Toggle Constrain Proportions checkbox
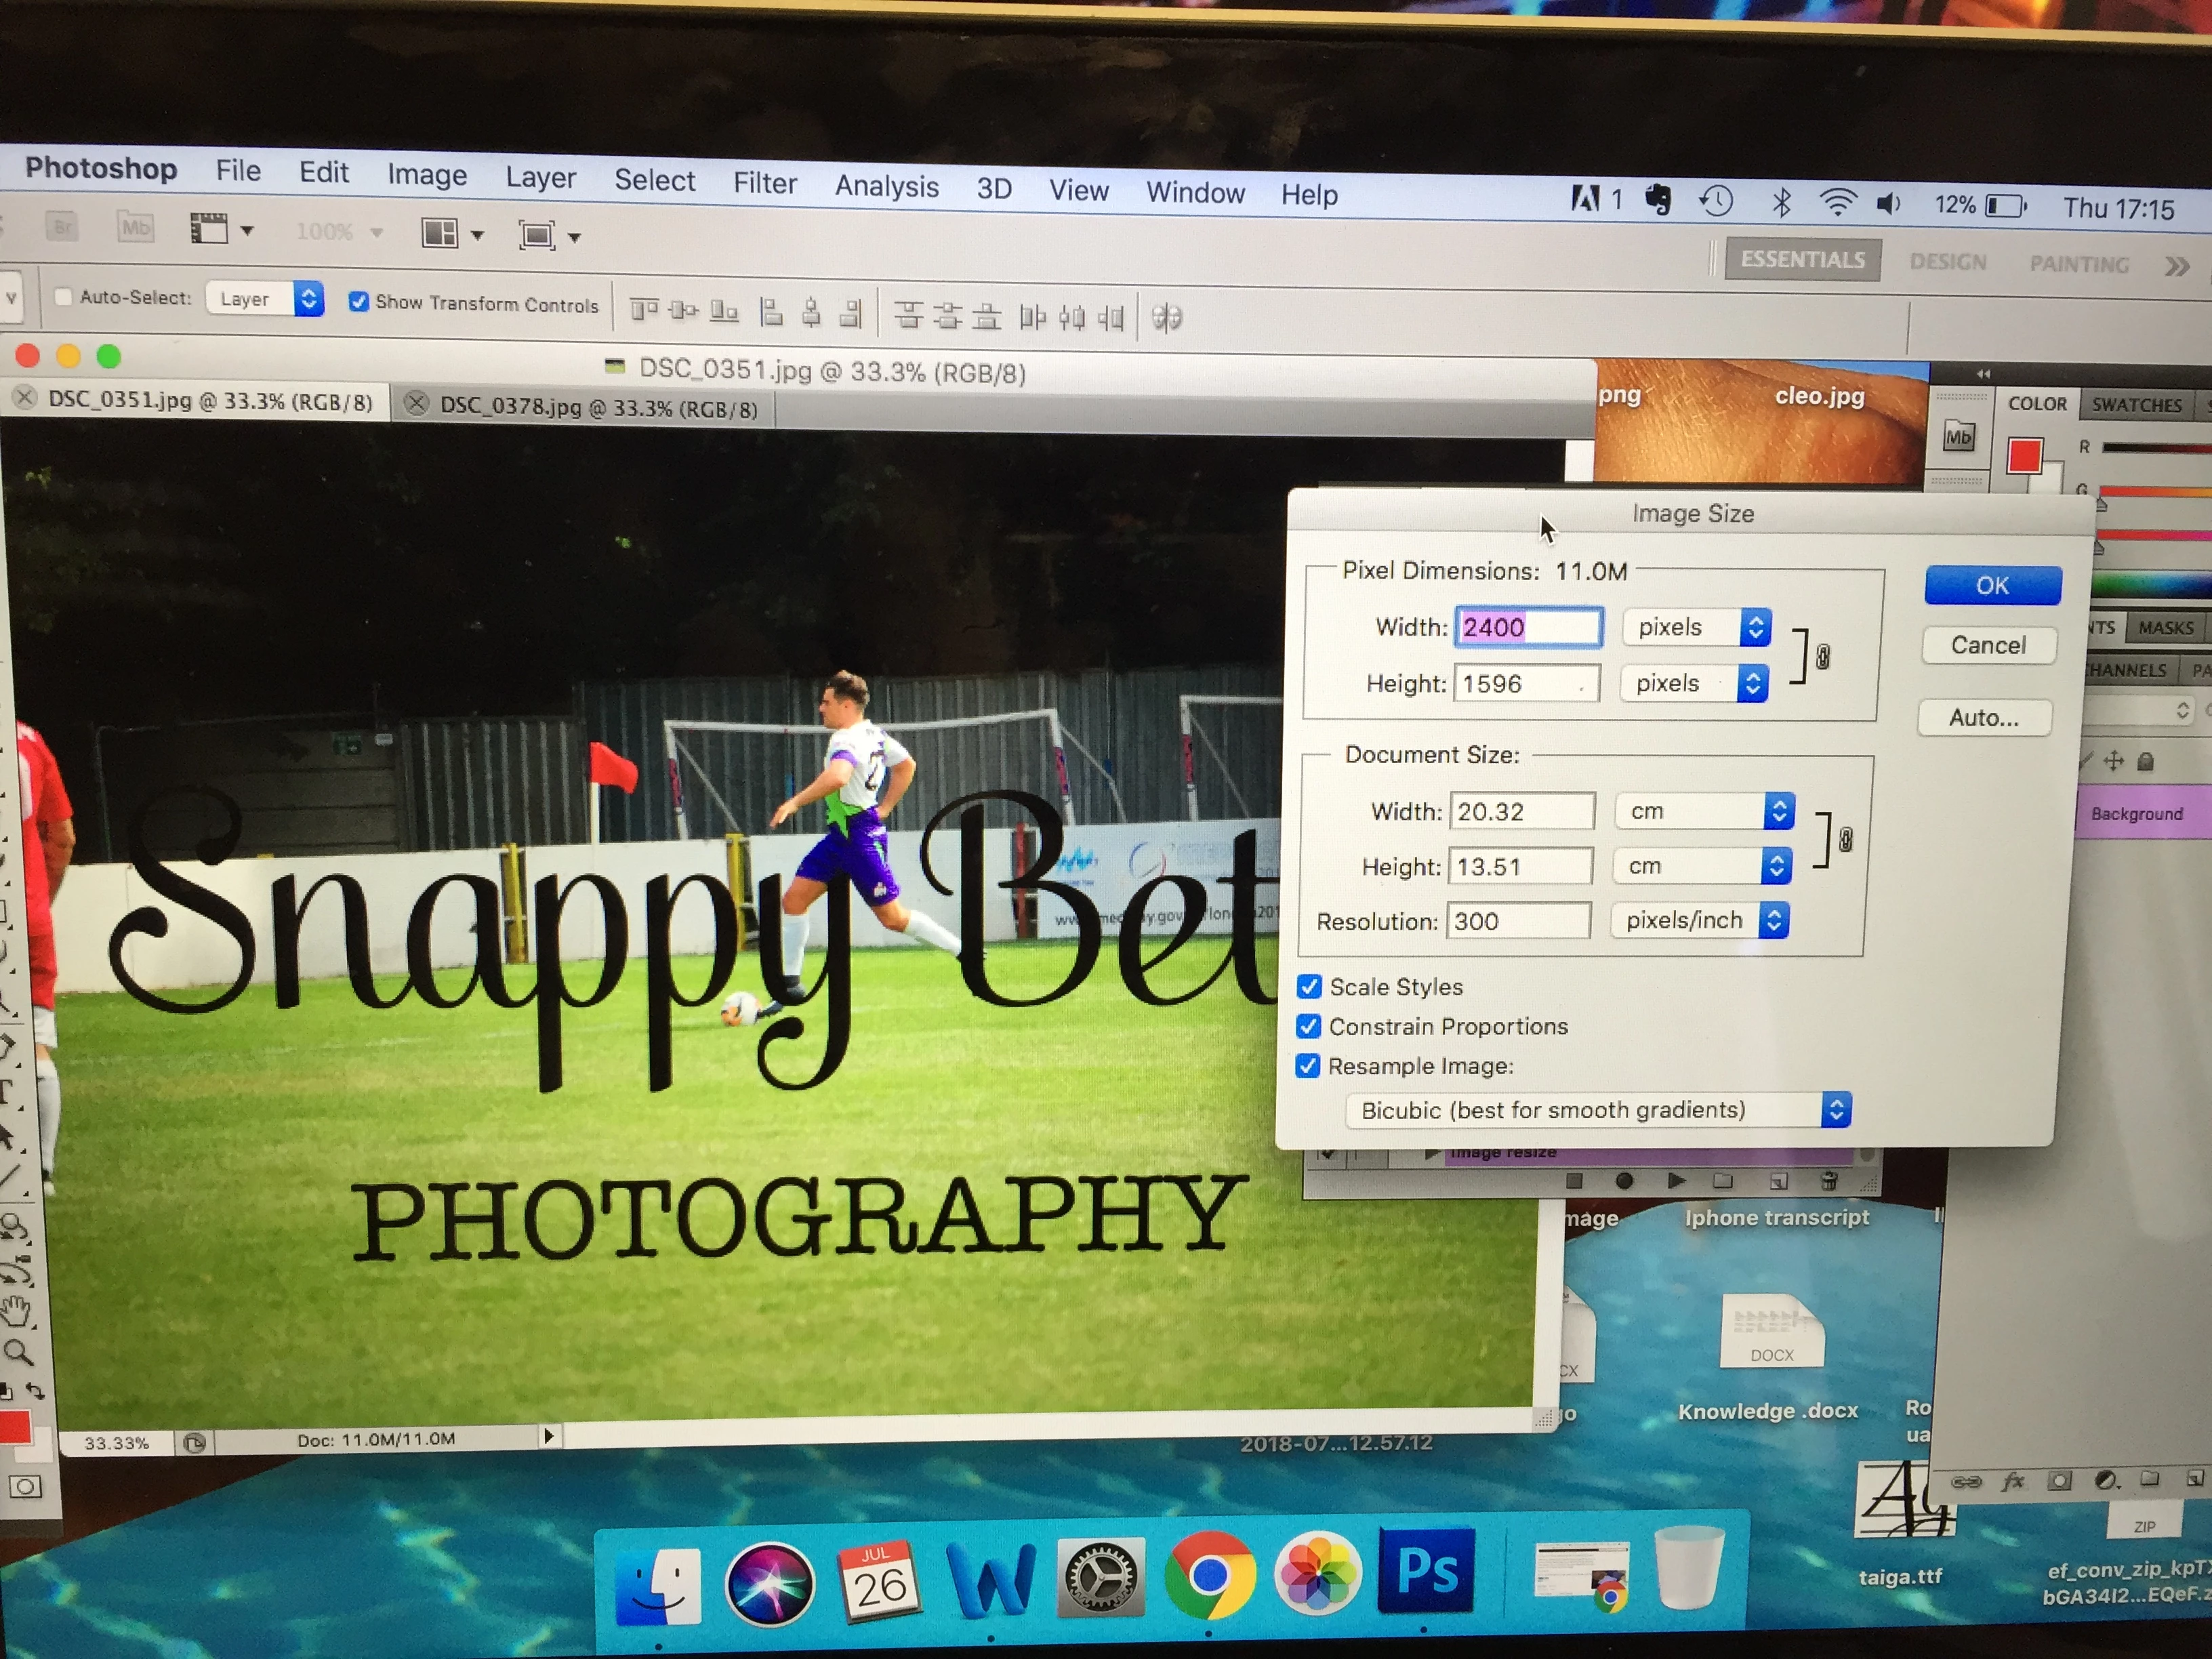 1309,1026
